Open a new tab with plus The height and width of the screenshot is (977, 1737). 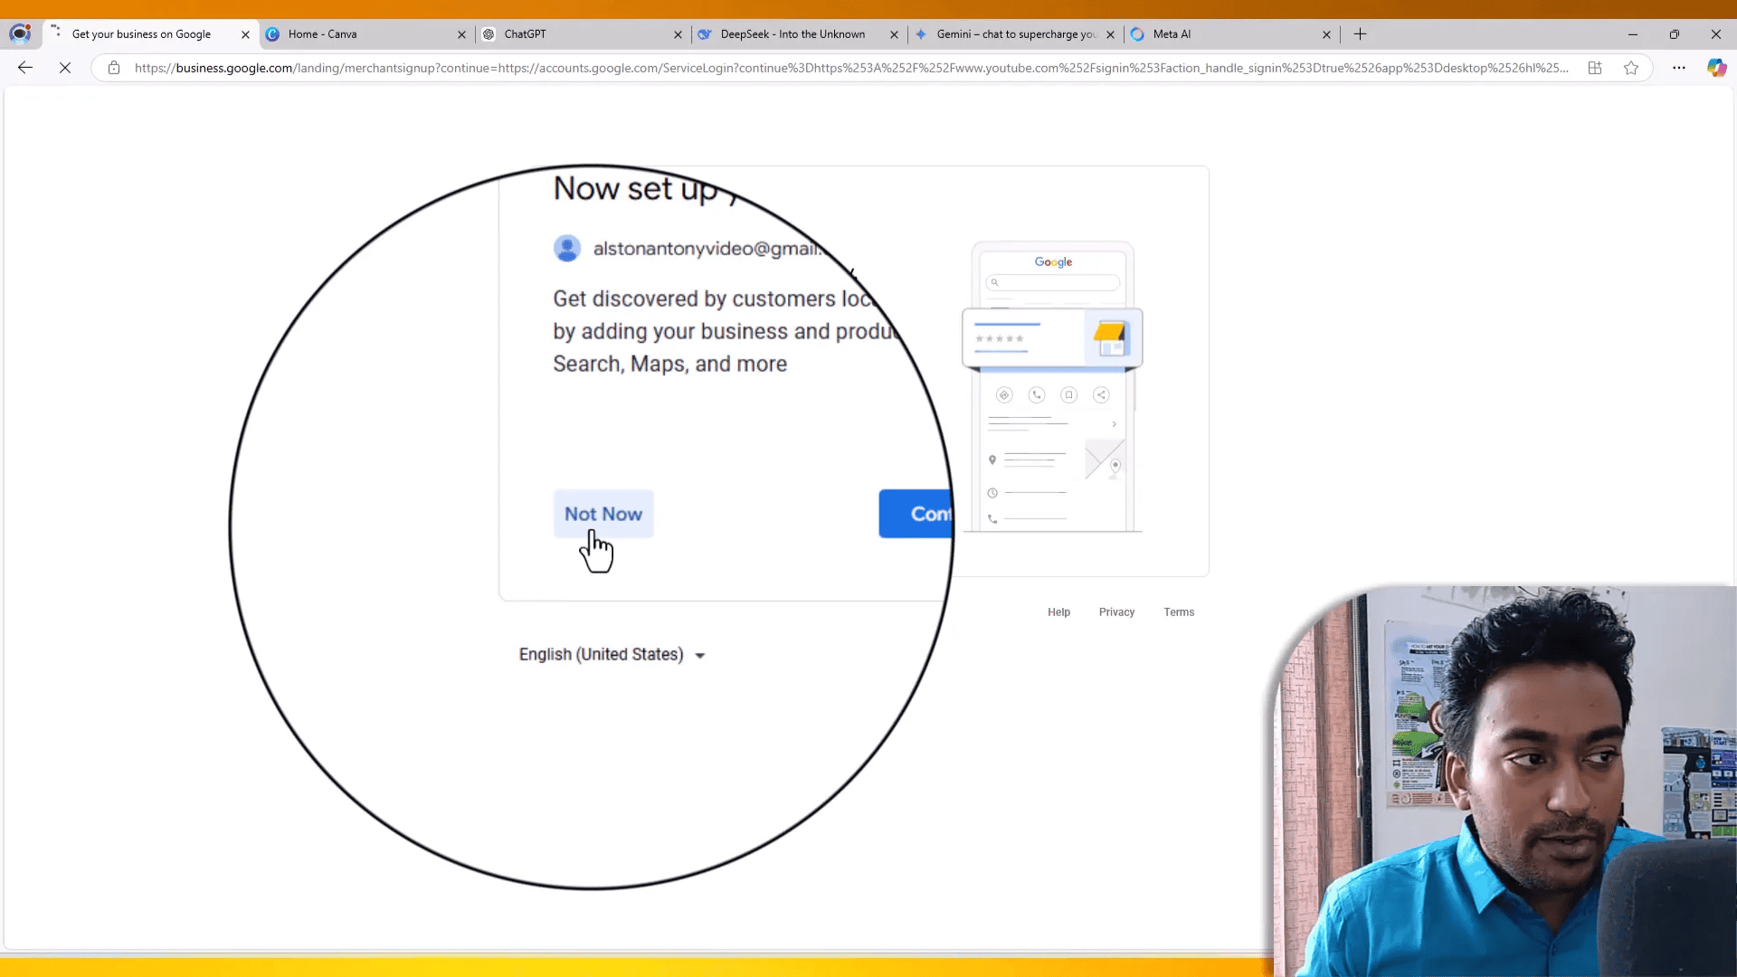pos(1360,34)
